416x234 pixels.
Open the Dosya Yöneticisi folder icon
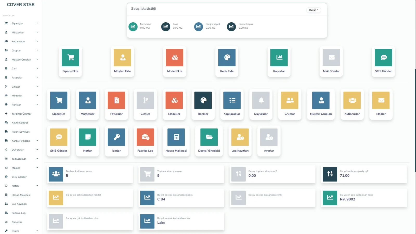point(209,137)
